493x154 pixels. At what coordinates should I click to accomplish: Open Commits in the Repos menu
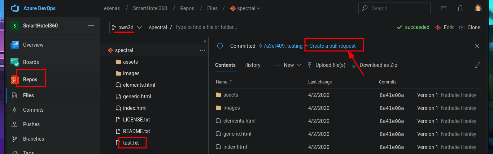click(33, 110)
